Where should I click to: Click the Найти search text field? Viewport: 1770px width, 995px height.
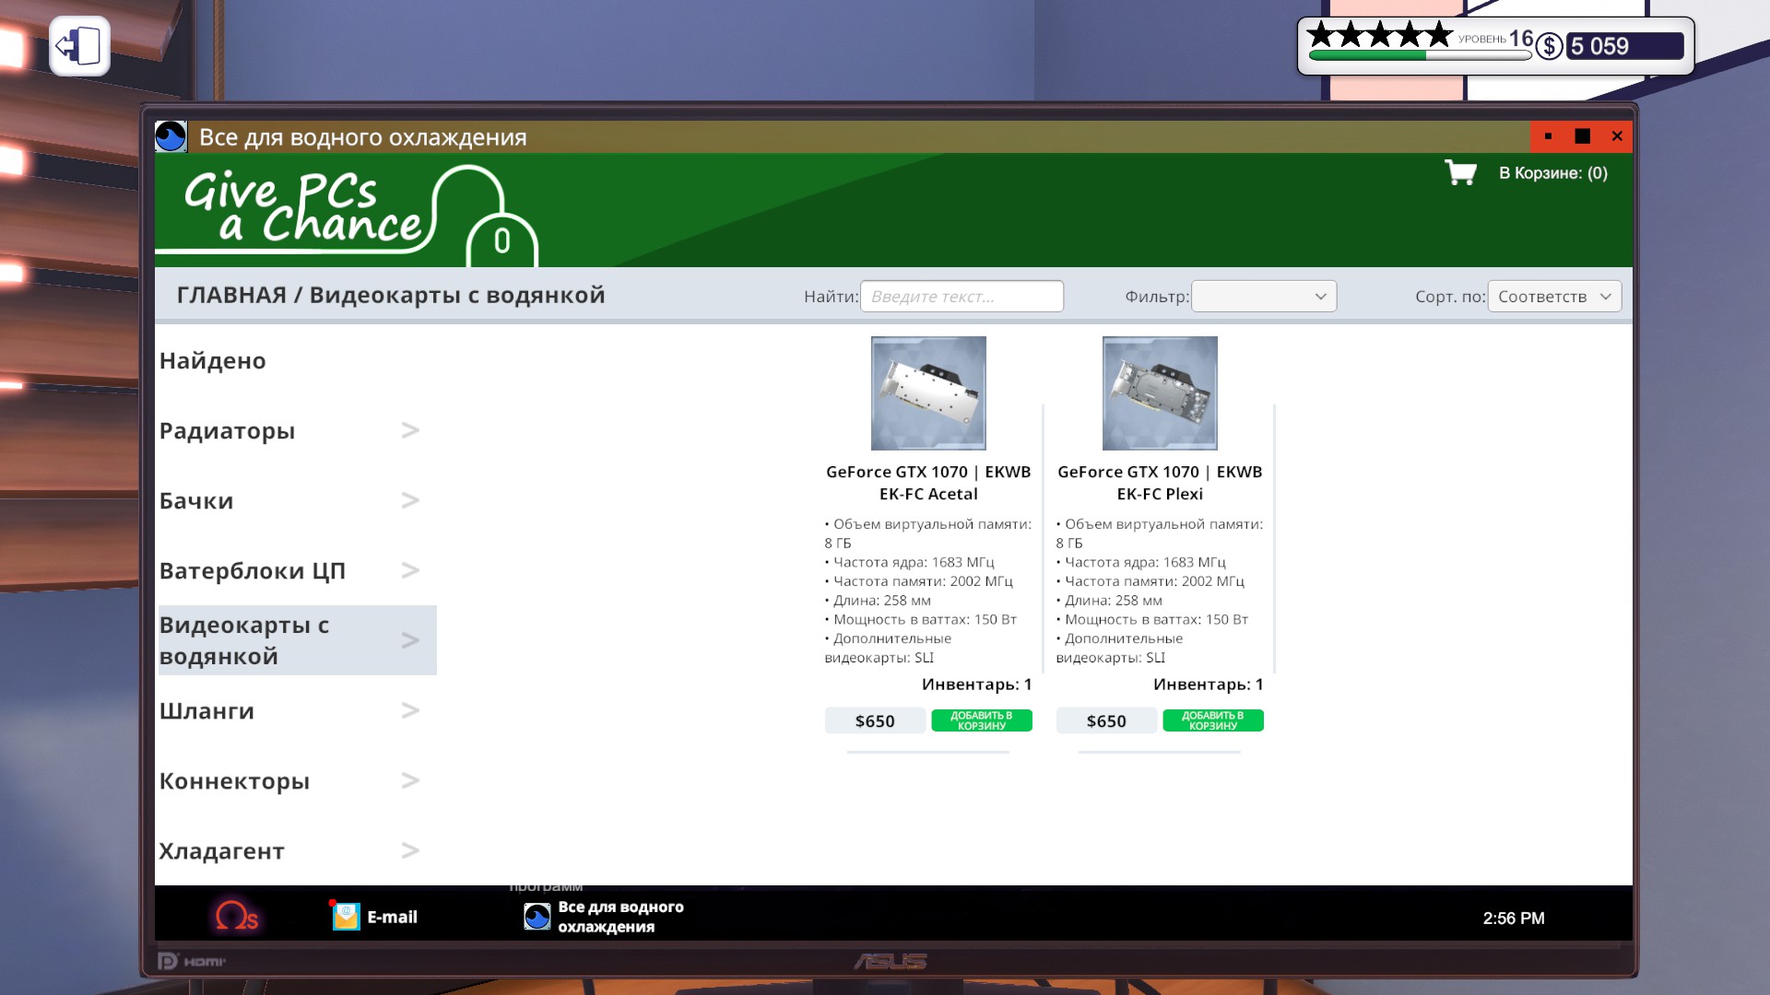click(x=961, y=296)
